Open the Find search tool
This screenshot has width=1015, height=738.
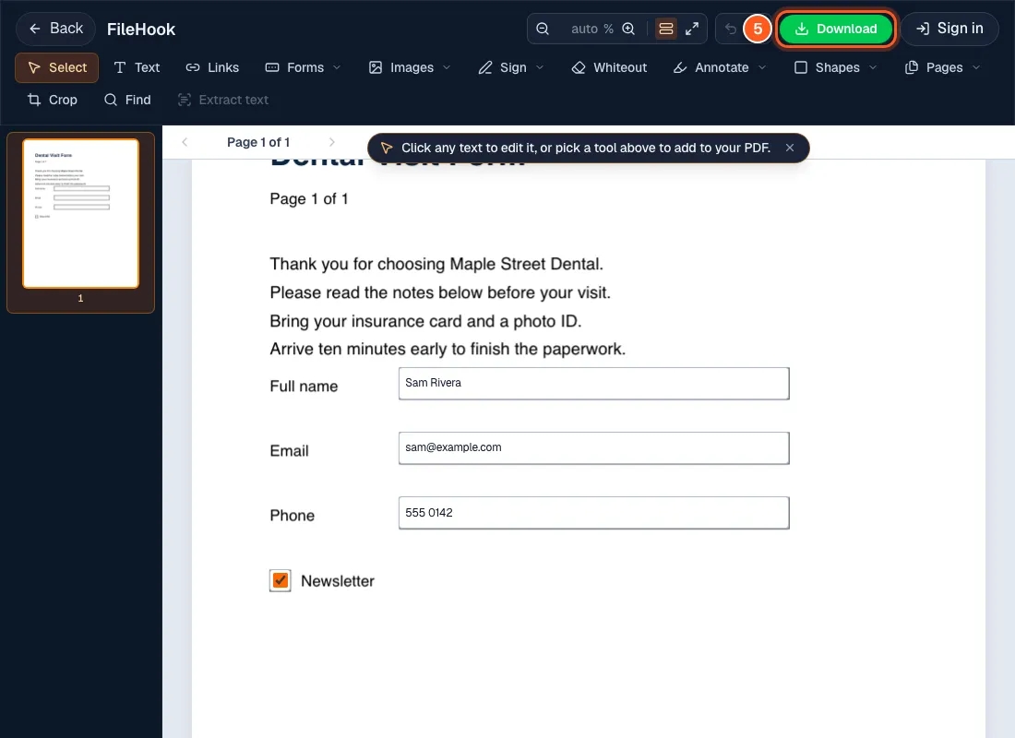(x=127, y=101)
